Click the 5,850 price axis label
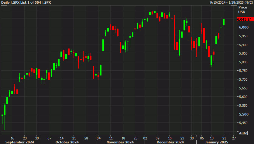Viewport: 254px width, 144px height. click(x=244, y=53)
